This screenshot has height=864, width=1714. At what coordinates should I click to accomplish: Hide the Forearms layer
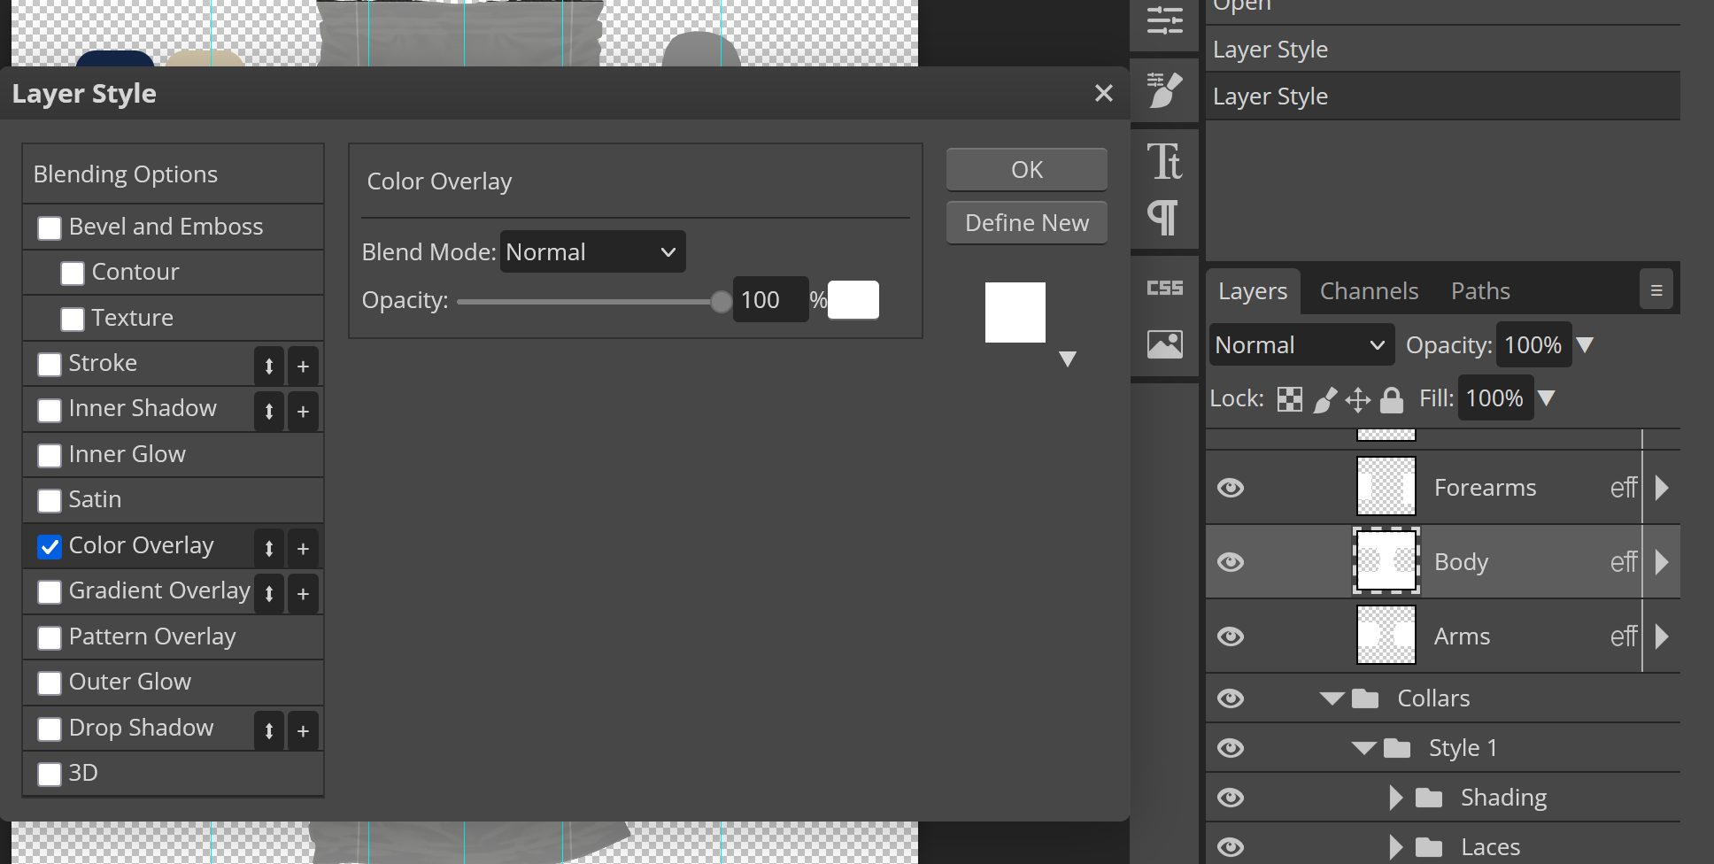(x=1231, y=488)
